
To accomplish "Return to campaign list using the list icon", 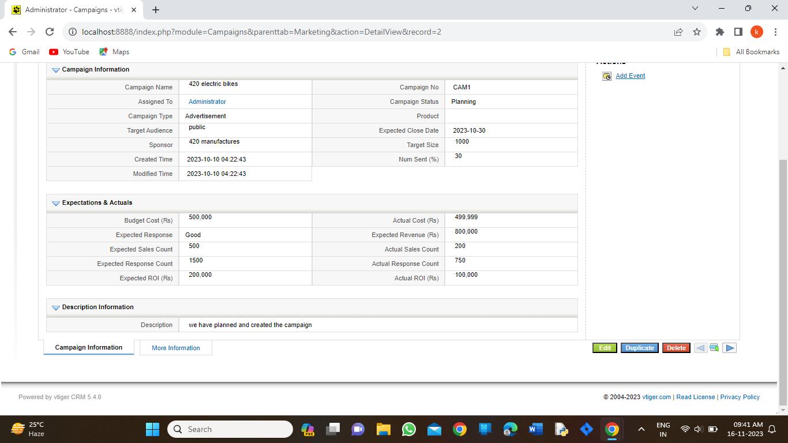I will (x=714, y=347).
